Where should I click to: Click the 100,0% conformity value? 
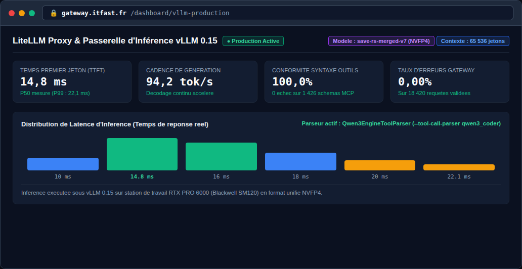point(292,81)
